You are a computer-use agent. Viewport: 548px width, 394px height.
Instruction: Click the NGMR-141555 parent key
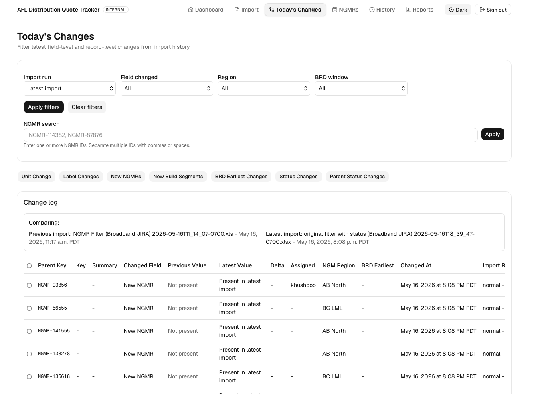(54, 331)
